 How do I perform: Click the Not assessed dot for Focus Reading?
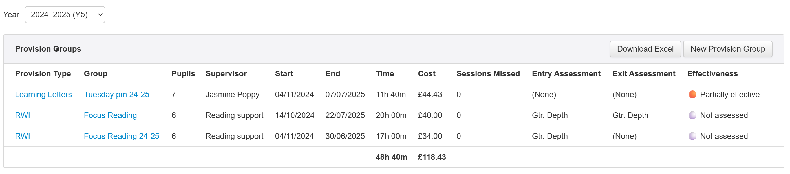point(692,115)
